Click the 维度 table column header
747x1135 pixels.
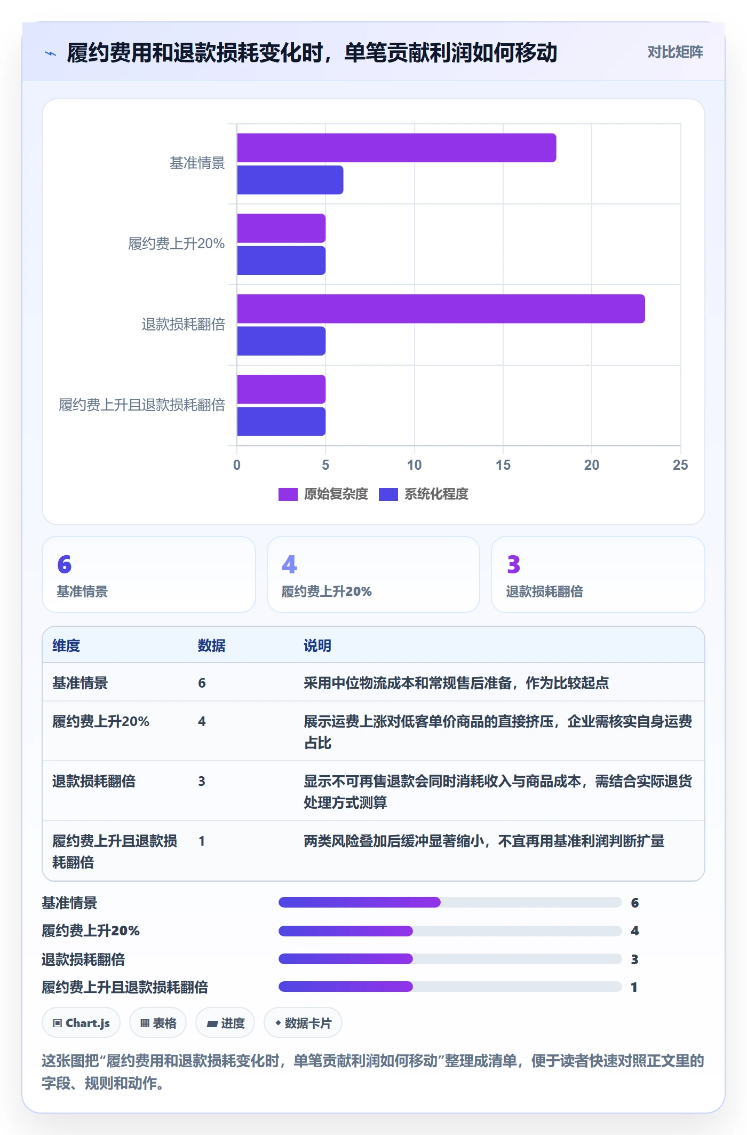pyautogui.click(x=66, y=645)
